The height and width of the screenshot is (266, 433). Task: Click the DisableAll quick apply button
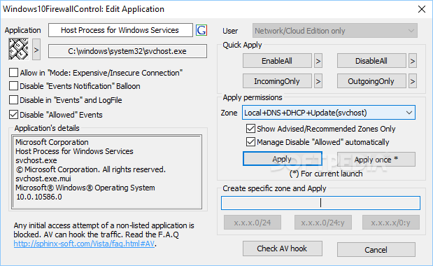tap(371, 61)
